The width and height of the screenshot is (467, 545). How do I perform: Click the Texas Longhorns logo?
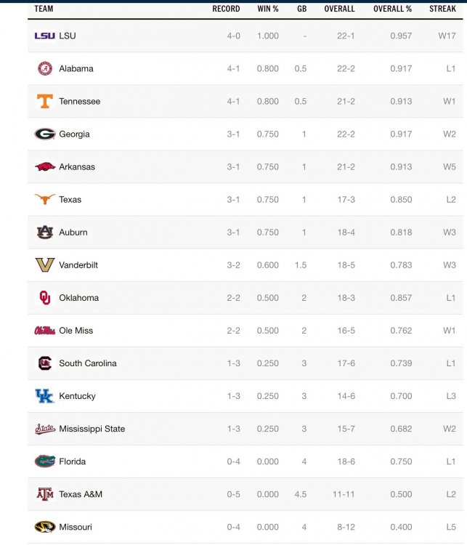[45, 199]
